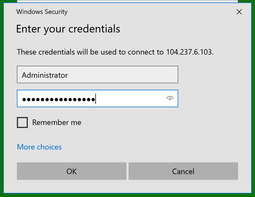Image resolution: width=255 pixels, height=197 pixels.
Task: Click the 'Remember me' label
Action: 57,123
